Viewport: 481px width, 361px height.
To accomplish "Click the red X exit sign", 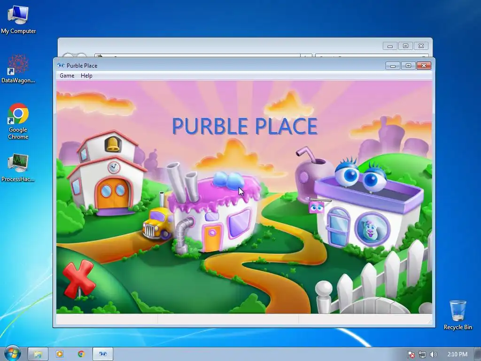I will tap(79, 279).
